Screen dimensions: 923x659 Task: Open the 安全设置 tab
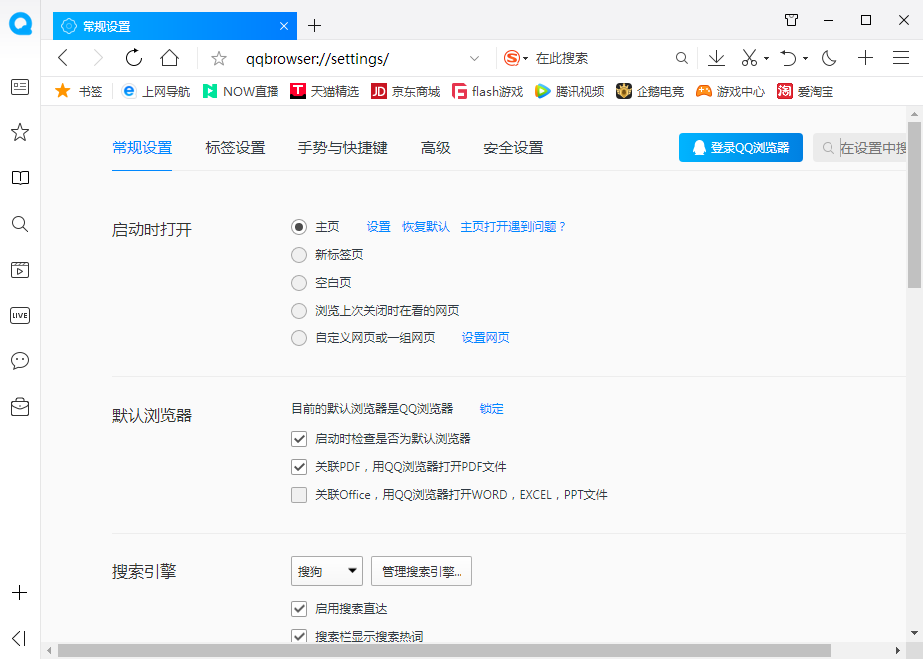pos(513,148)
